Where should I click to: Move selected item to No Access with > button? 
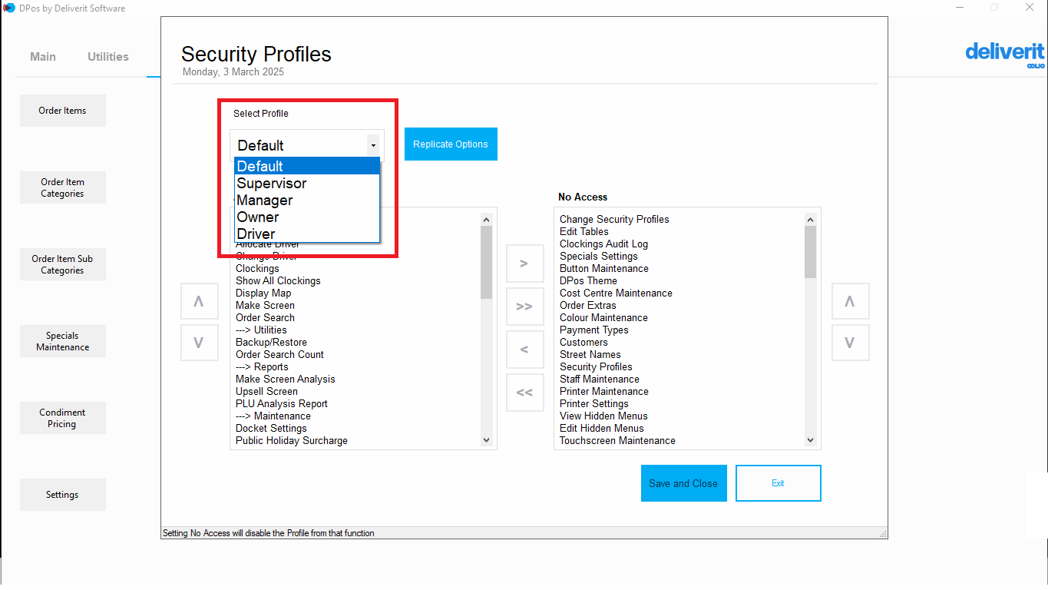pos(524,264)
